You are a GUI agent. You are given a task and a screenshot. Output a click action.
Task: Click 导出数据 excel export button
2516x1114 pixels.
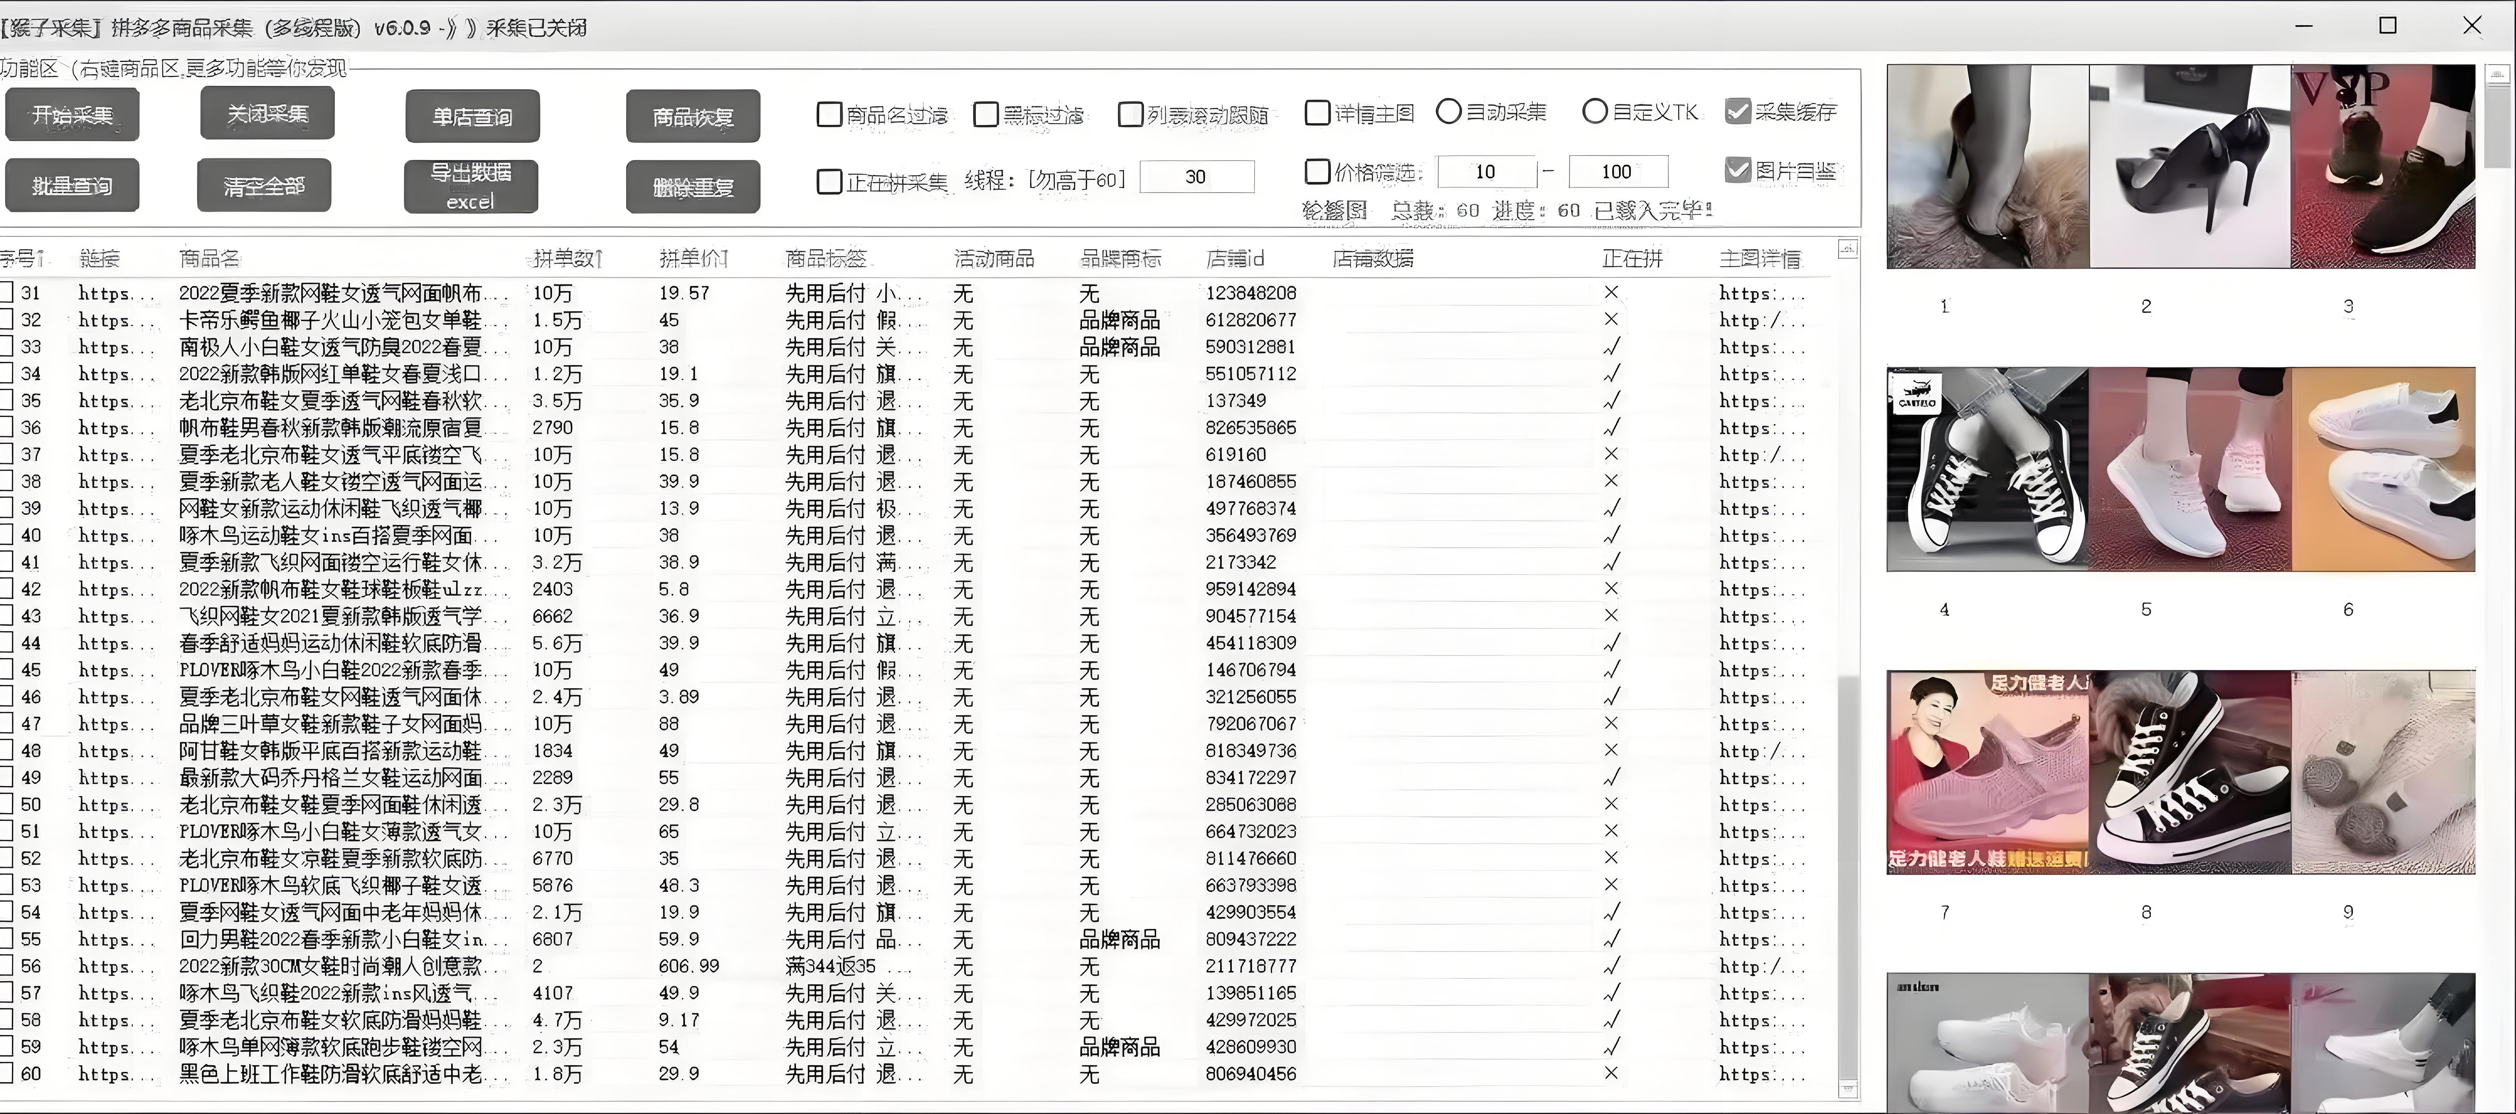coord(471,186)
